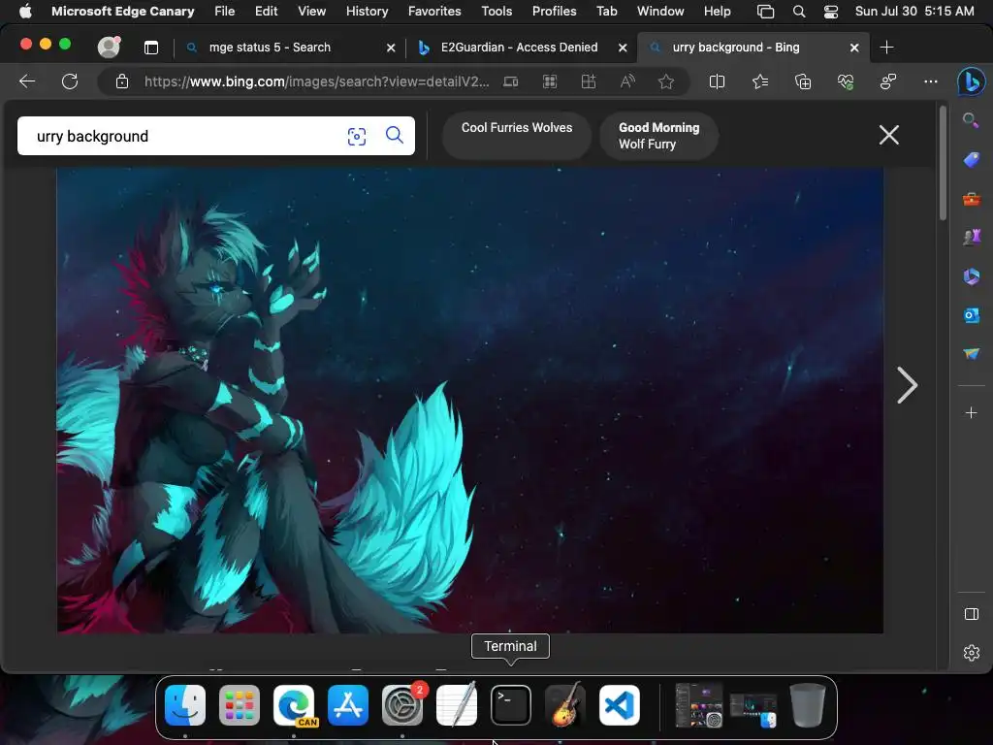Open the profile avatar menu
The height and width of the screenshot is (745, 993).
109,47
